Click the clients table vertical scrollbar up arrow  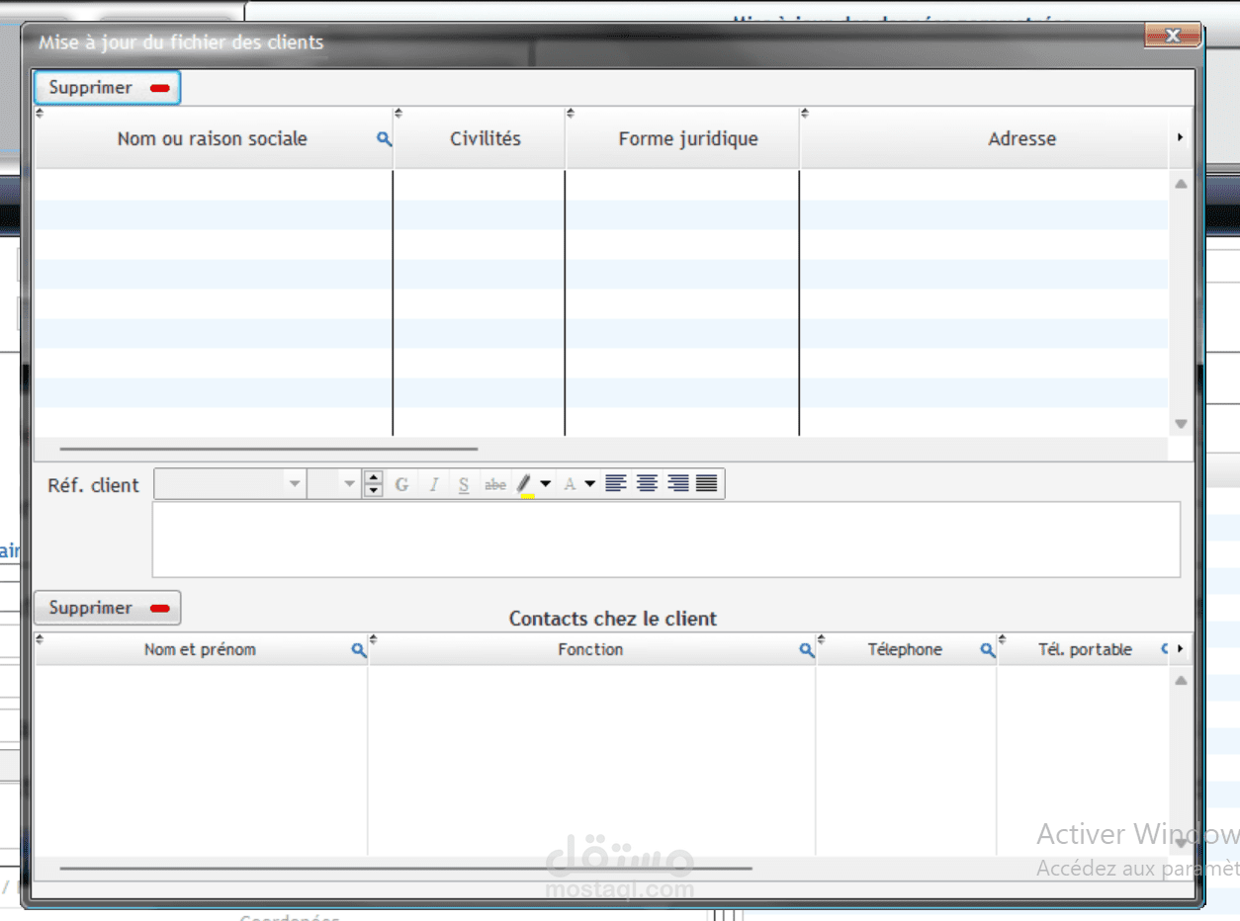(1181, 184)
